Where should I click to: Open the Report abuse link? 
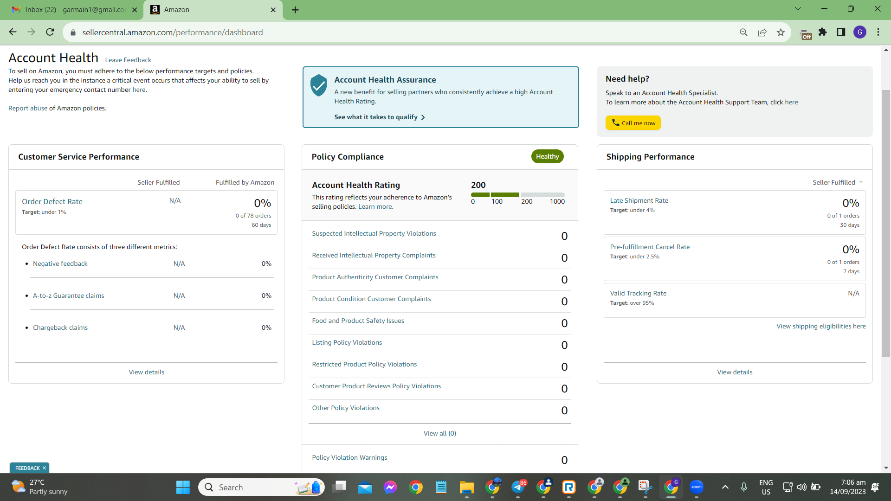point(28,108)
